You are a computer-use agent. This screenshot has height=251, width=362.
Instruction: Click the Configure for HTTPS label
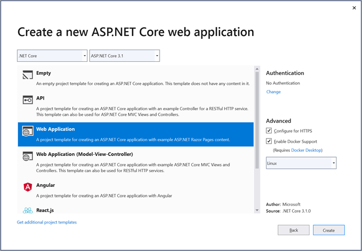[293, 131]
